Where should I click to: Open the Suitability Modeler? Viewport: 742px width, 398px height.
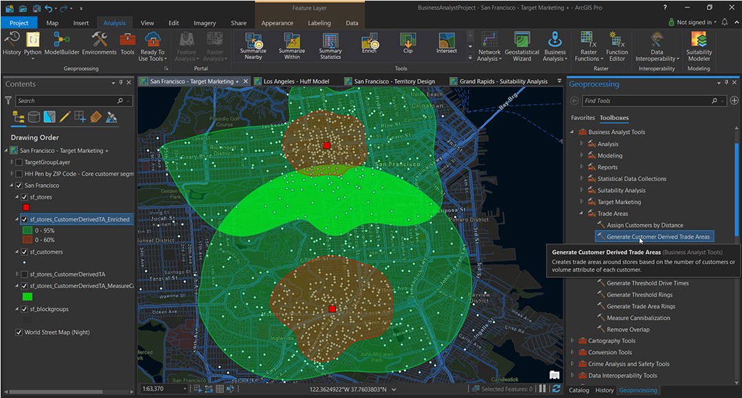[x=699, y=47]
